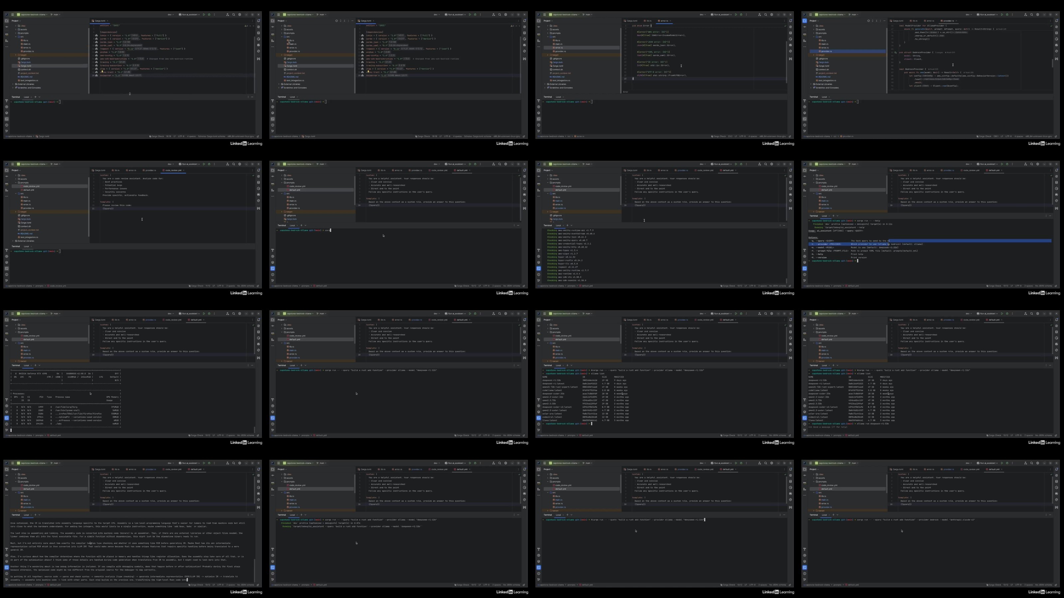This screenshot has height=598, width=1064.
Task: Open Git tool window icon in nvidia-smi frame
Action: [x=7, y=430]
